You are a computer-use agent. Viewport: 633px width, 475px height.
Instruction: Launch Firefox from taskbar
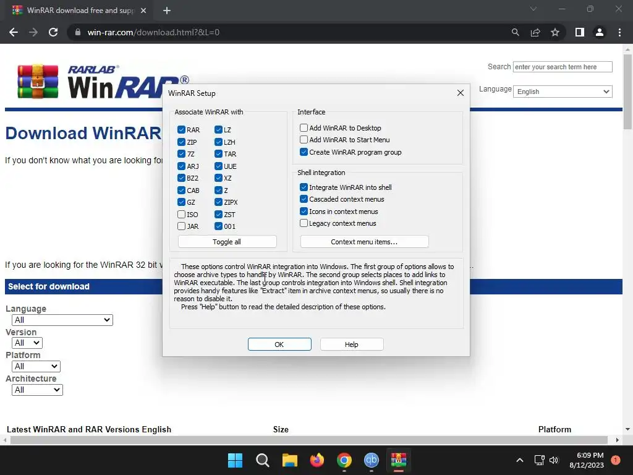[317, 460]
